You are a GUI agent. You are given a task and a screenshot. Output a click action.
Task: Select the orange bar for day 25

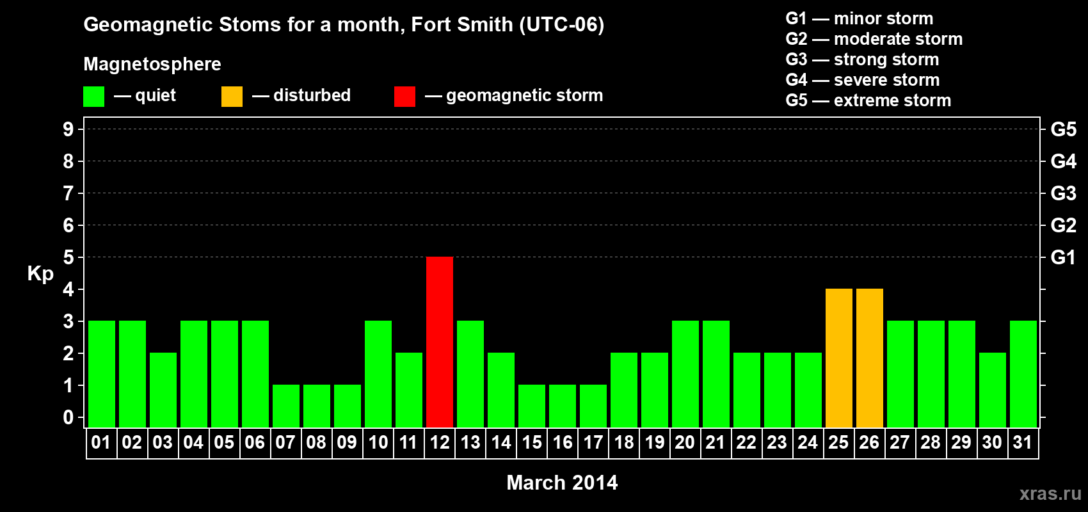[x=839, y=358]
